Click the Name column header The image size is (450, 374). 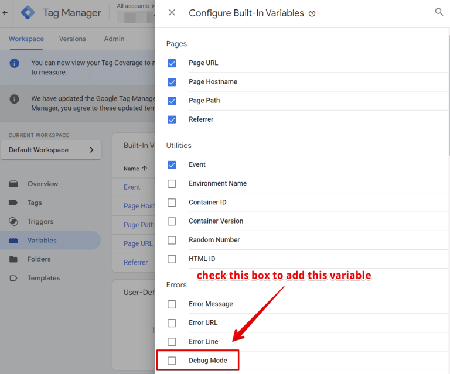[131, 169]
